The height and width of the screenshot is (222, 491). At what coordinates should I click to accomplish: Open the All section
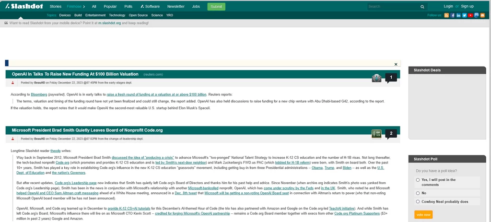[x=94, y=6]
